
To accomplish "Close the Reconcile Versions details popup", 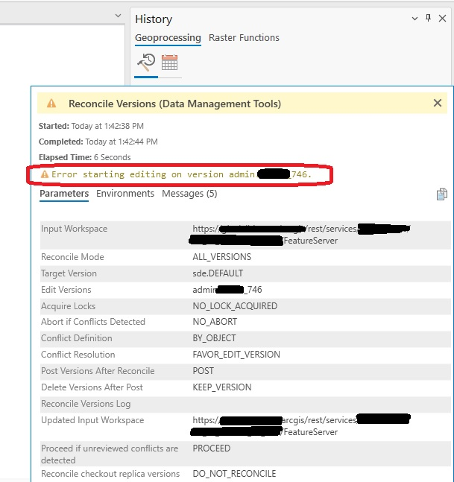I will [438, 104].
